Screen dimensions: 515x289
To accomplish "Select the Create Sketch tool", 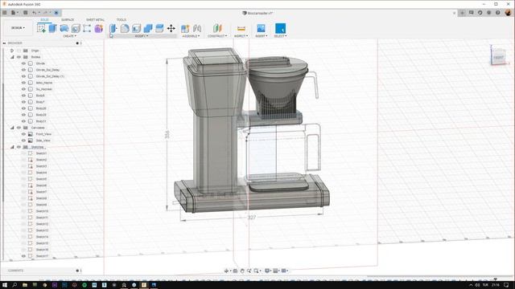I will click(41, 29).
